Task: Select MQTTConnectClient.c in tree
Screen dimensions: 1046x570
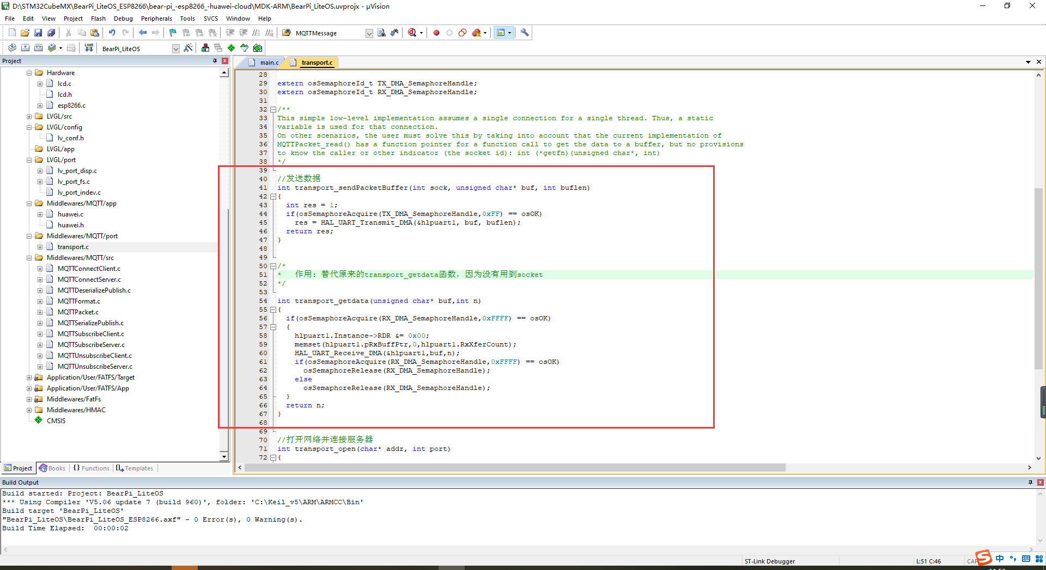Action: point(89,269)
